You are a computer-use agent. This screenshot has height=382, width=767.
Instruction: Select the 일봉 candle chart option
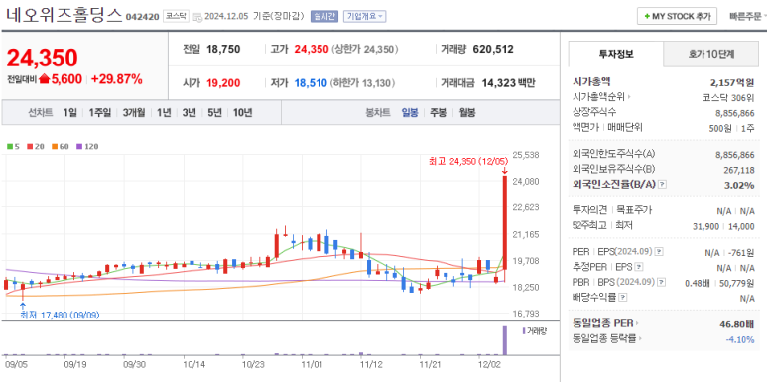[410, 112]
